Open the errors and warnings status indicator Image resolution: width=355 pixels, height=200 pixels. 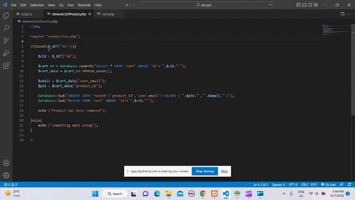(x=11, y=184)
